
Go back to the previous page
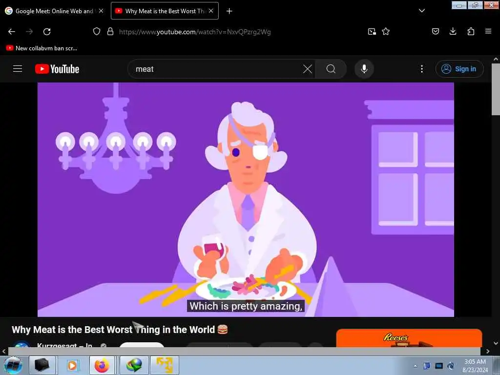point(12,32)
